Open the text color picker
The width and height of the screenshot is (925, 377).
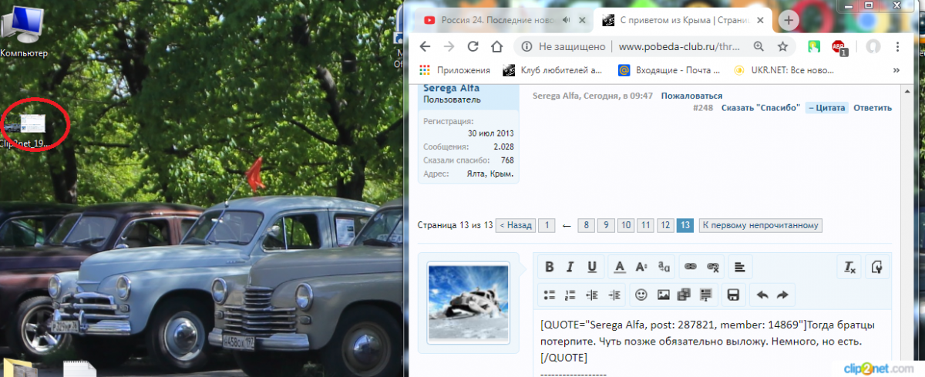click(620, 267)
